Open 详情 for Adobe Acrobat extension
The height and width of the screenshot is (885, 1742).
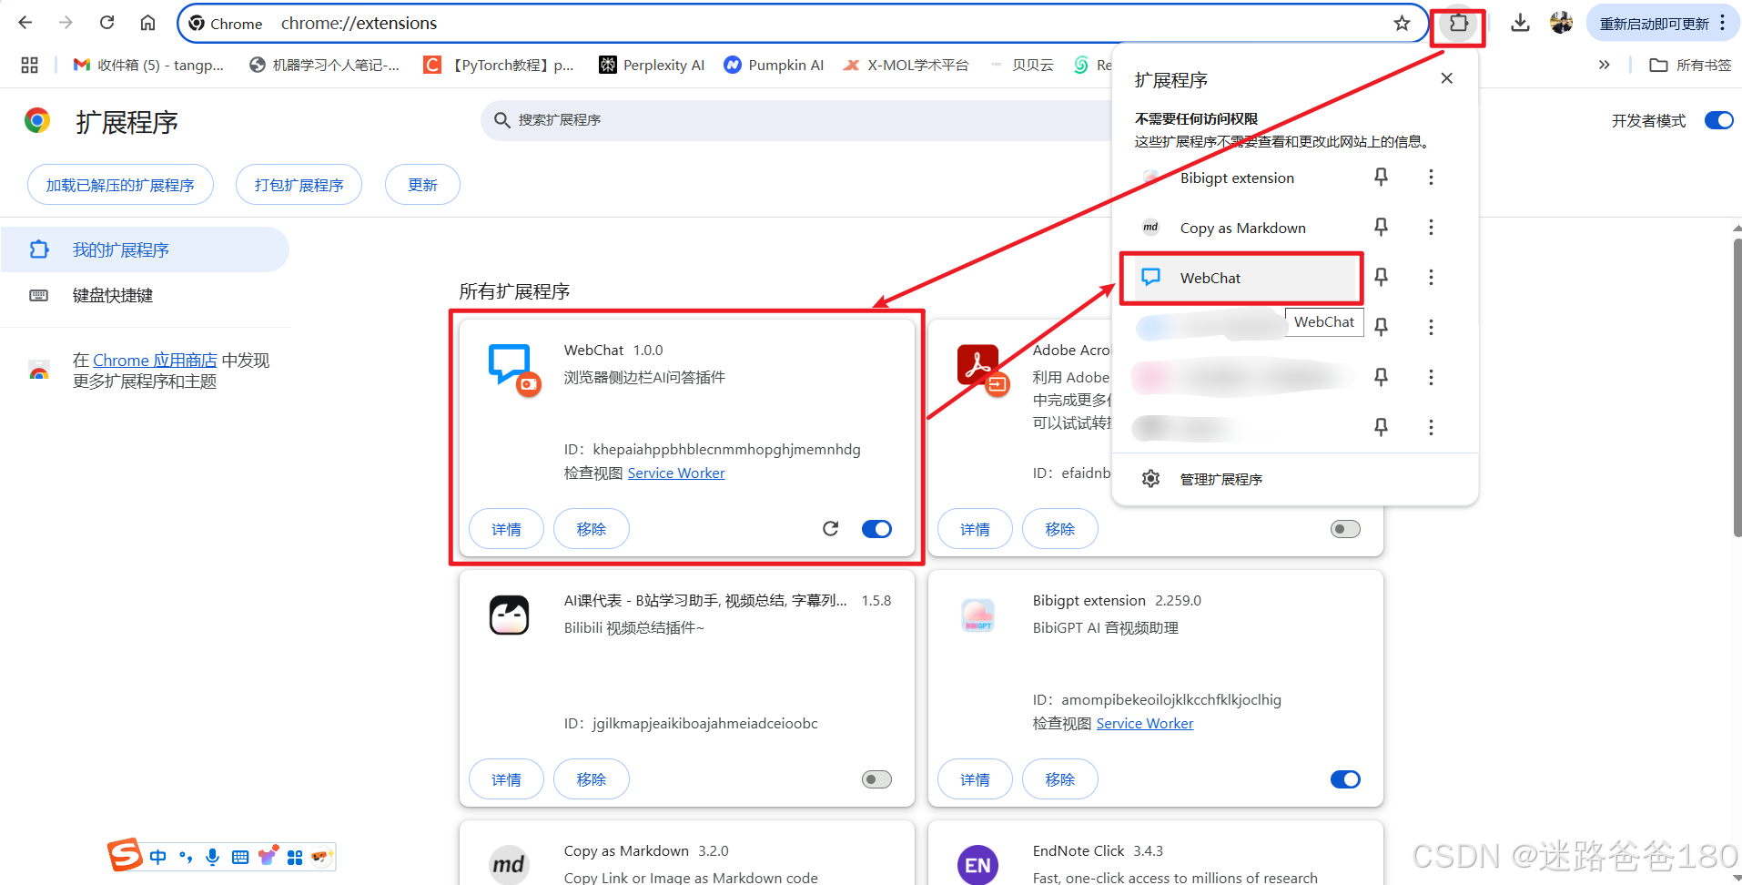coord(975,529)
